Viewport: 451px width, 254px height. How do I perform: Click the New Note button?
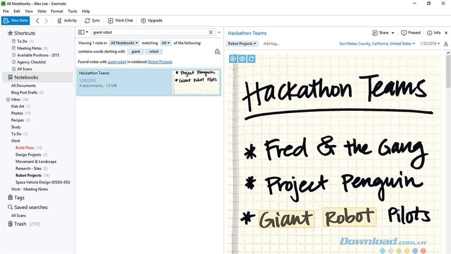point(16,20)
